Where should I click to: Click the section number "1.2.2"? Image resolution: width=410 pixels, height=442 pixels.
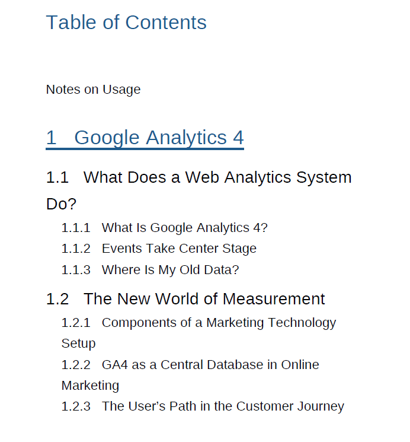pyautogui.click(x=76, y=365)
